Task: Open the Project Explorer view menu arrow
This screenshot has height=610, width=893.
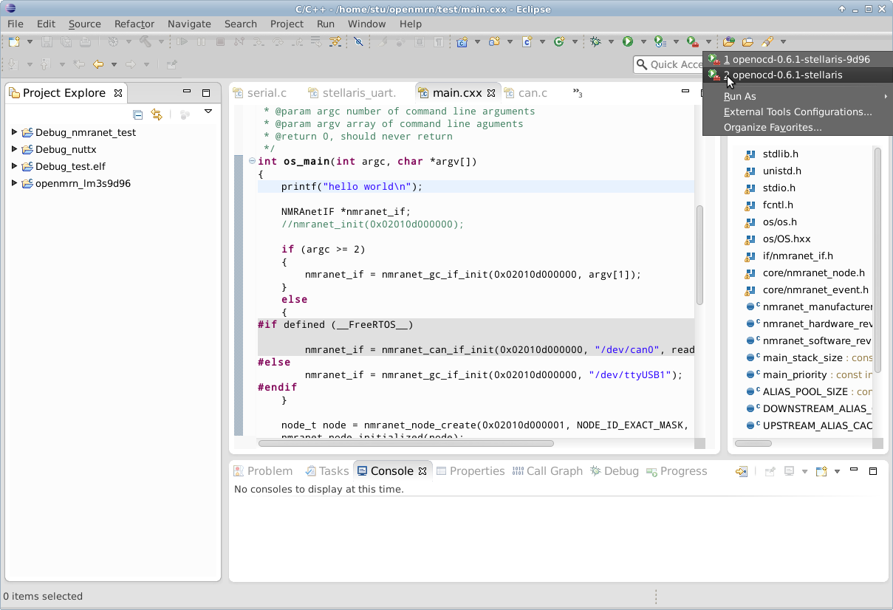Action: tap(208, 112)
